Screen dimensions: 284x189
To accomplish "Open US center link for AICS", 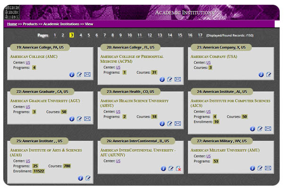I will (x=209, y=111).
